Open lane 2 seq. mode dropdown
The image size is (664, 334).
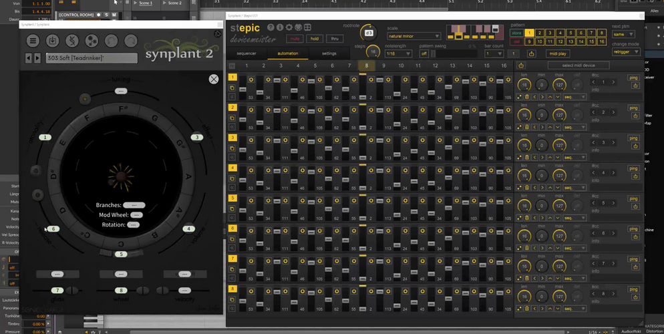pos(574,127)
